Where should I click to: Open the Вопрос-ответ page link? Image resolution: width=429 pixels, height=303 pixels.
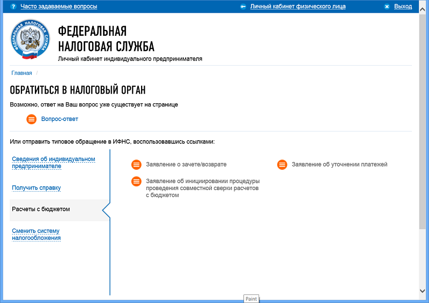click(60, 119)
